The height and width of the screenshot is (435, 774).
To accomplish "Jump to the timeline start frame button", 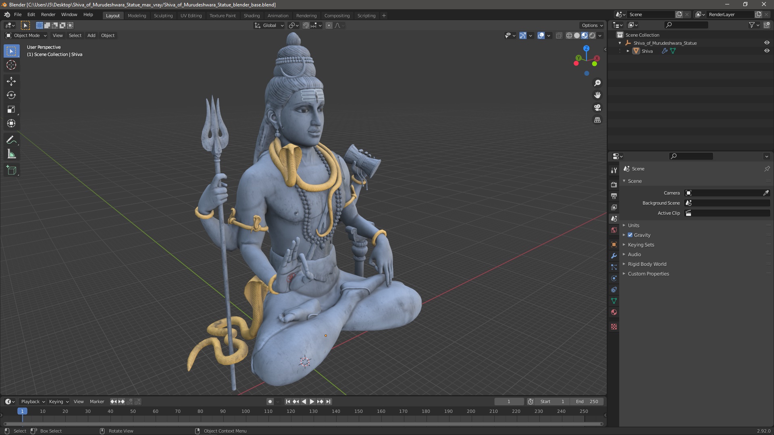I will pyautogui.click(x=288, y=402).
